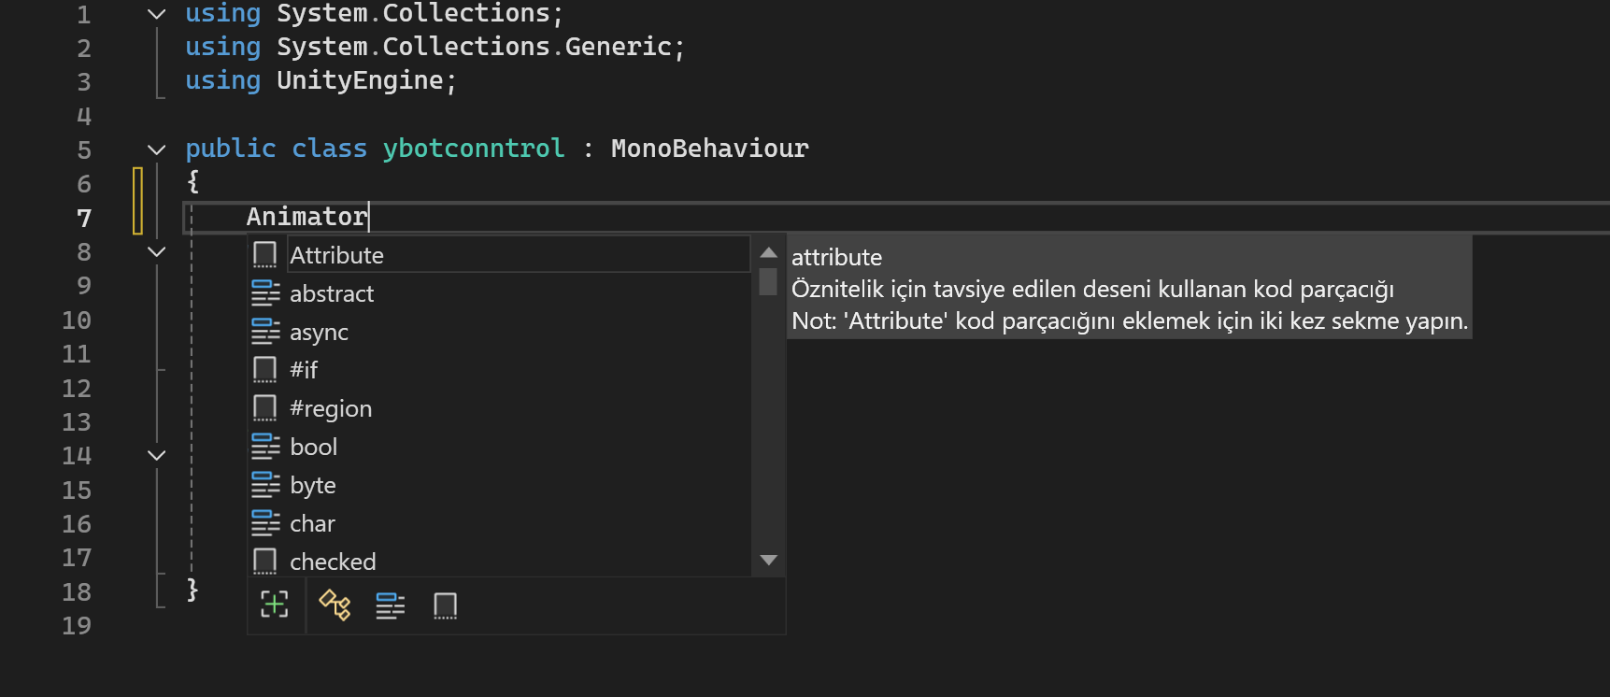Click the keyword icon beside abstract
The height and width of the screenshot is (697, 1610).
[265, 293]
